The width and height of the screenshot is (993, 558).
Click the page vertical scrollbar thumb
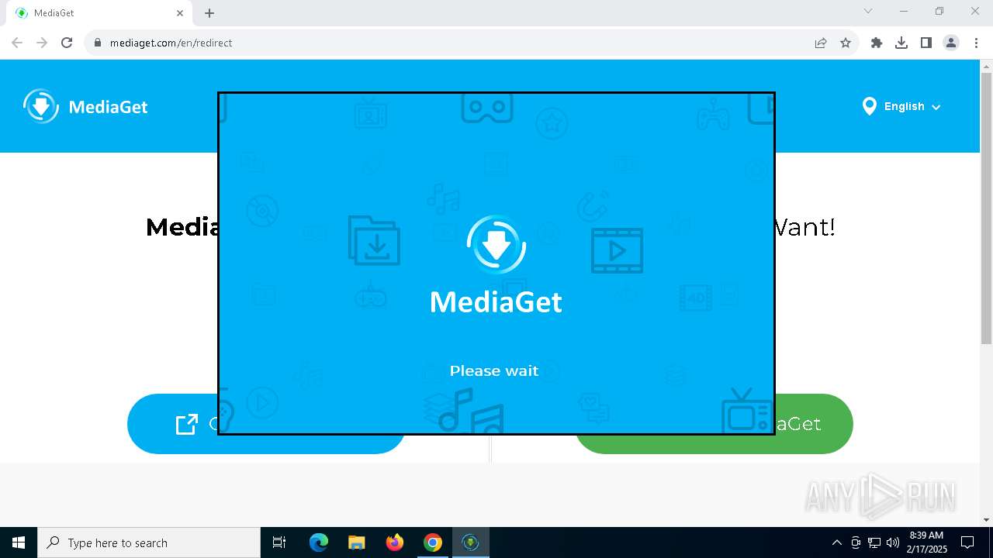tap(986, 208)
